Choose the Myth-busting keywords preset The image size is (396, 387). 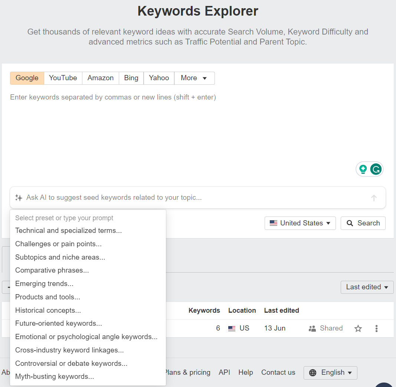pos(88,377)
